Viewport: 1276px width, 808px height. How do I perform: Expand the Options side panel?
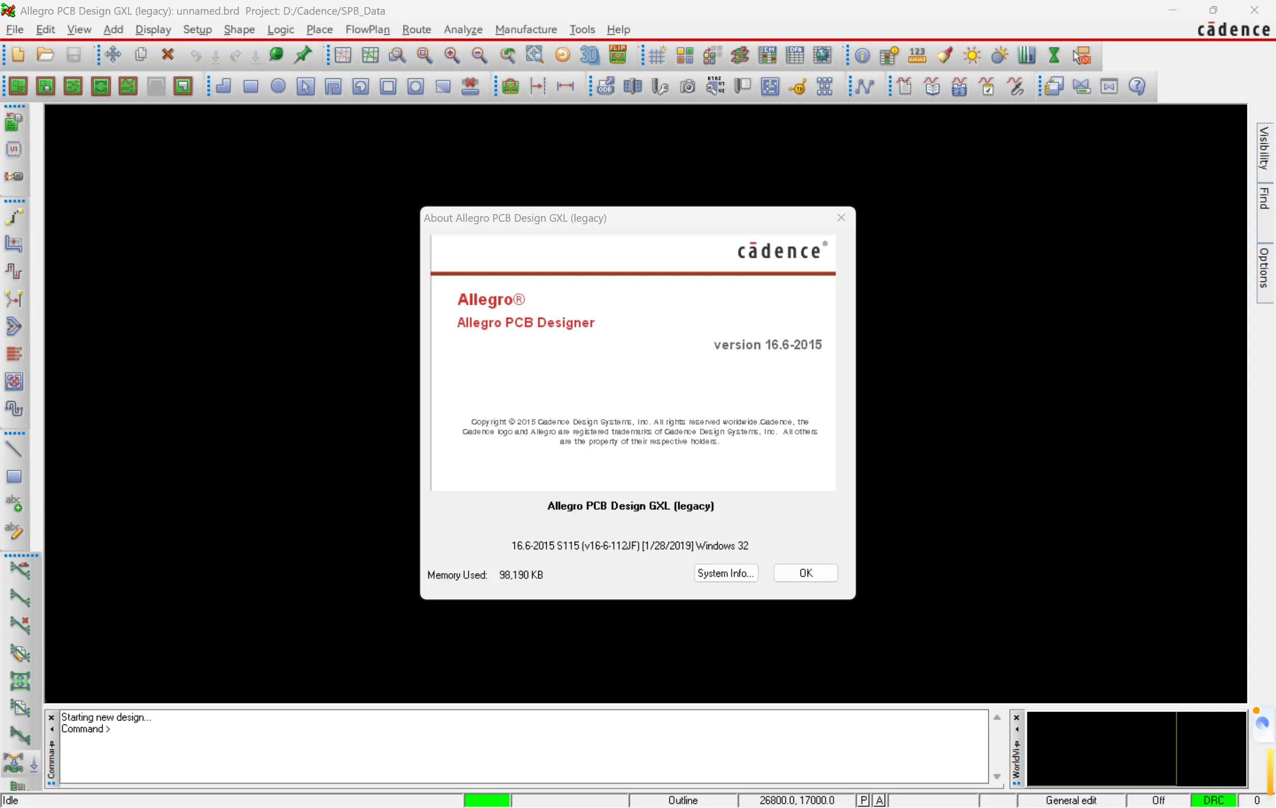pyautogui.click(x=1264, y=268)
